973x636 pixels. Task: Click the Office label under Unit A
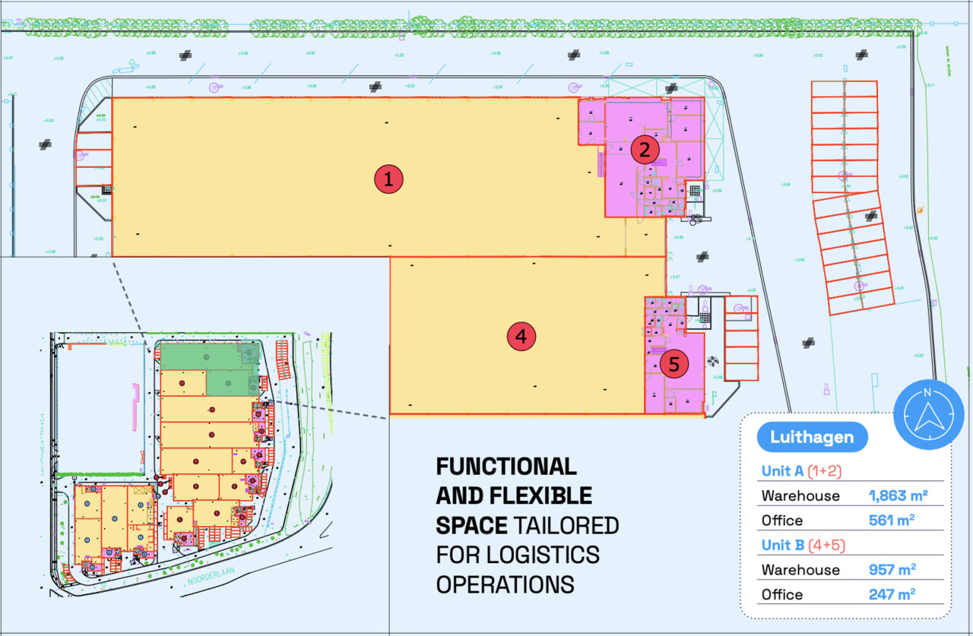tap(782, 521)
